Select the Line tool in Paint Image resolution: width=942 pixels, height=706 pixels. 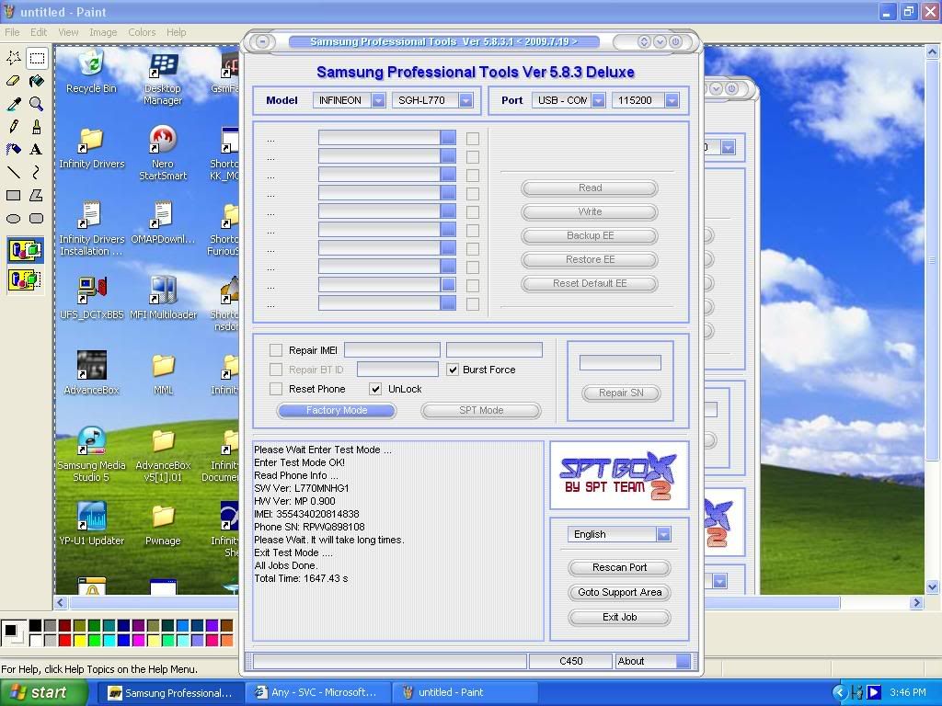[14, 172]
